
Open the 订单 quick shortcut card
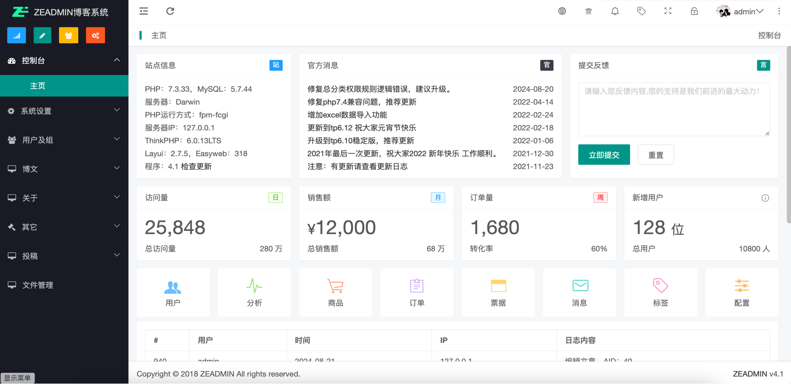point(417,293)
